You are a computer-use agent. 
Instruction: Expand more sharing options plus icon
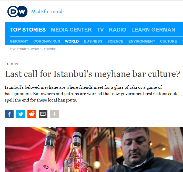tap(54, 114)
